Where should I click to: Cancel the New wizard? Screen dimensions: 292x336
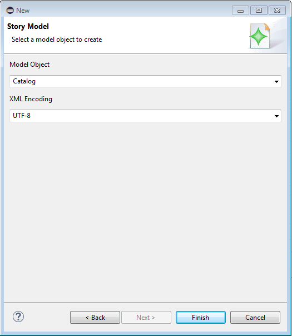pos(255,317)
